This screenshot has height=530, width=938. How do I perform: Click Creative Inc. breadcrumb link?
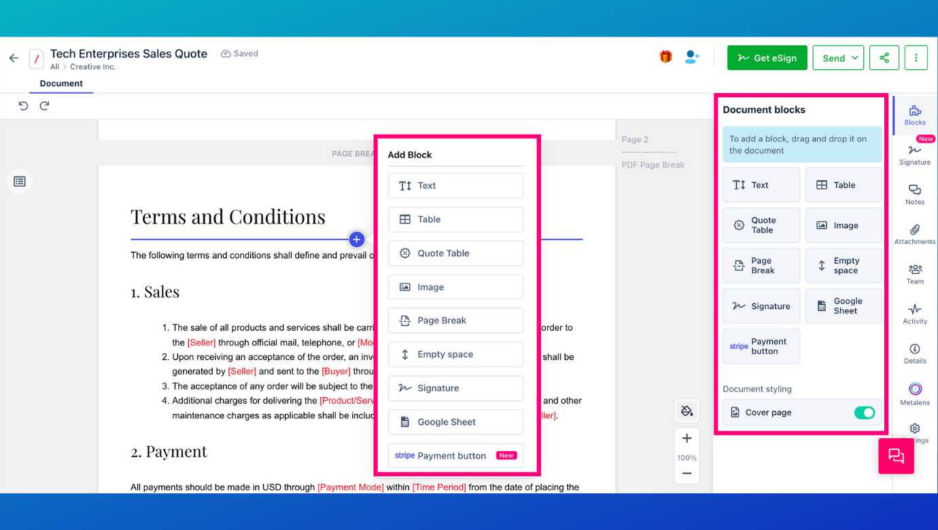pyautogui.click(x=93, y=67)
